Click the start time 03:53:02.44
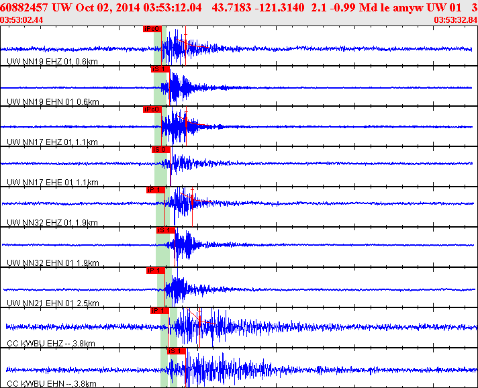 pos(21,20)
